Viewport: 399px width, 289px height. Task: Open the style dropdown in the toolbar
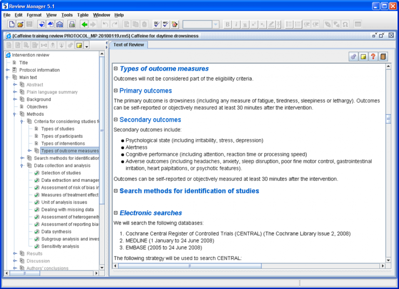pyautogui.click(x=215, y=24)
